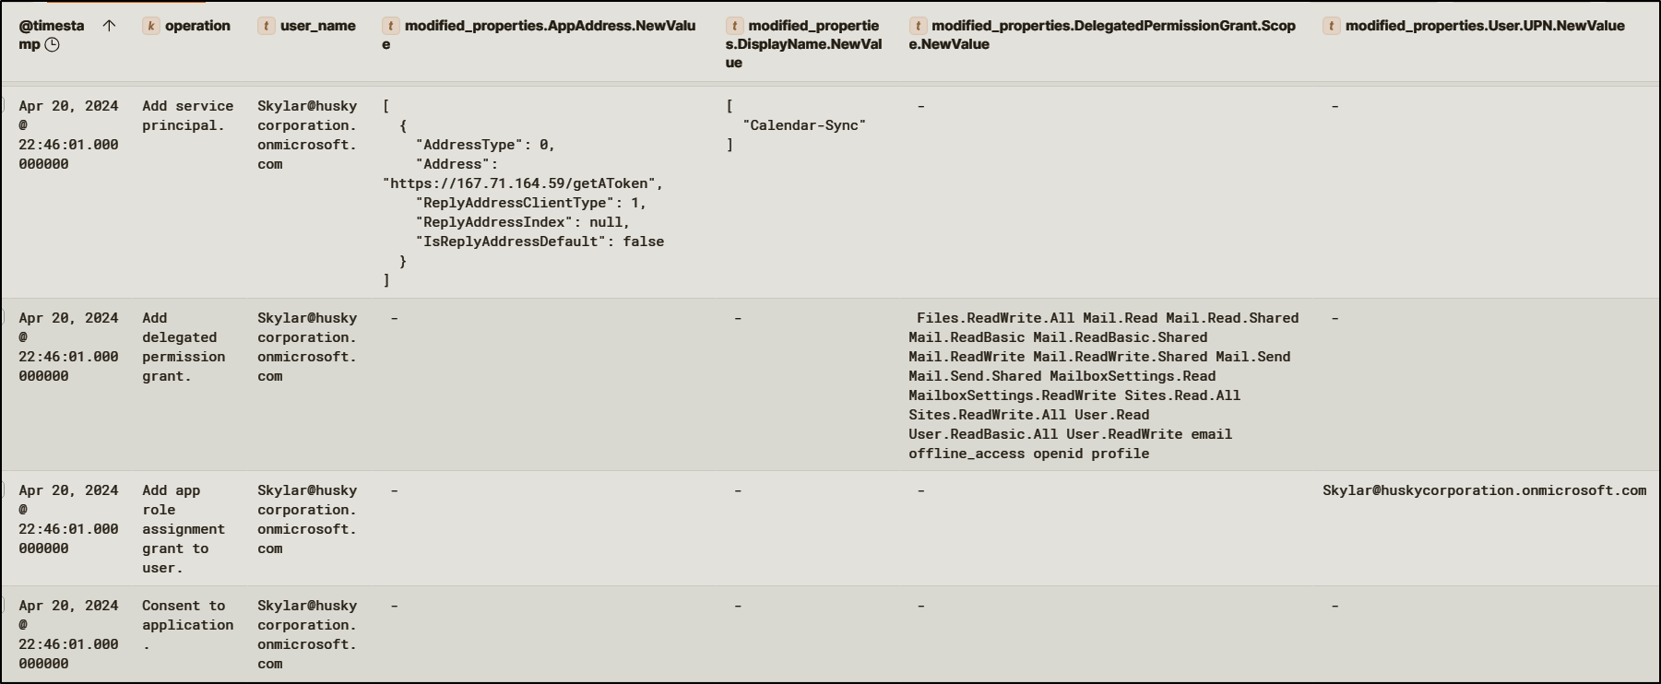
Task: Click the type icon of the User.UPN.NewValue column
Action: click(x=1331, y=26)
